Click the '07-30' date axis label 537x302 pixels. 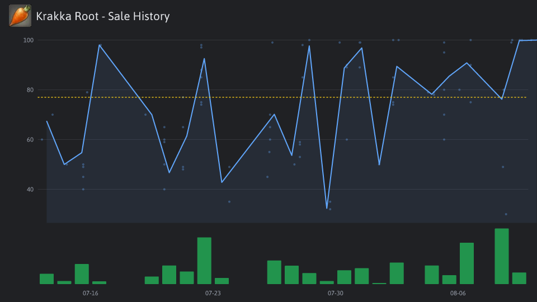tap(335, 293)
